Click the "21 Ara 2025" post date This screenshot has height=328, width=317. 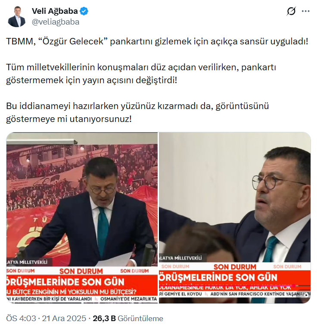[64, 319]
